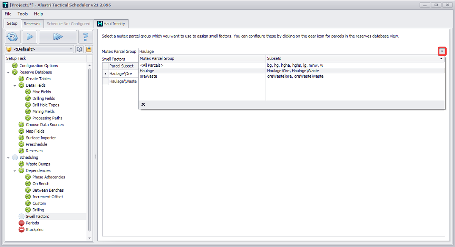This screenshot has width=455, height=247.
Task: Click the fast-forward run-all button
Action: coord(58,37)
